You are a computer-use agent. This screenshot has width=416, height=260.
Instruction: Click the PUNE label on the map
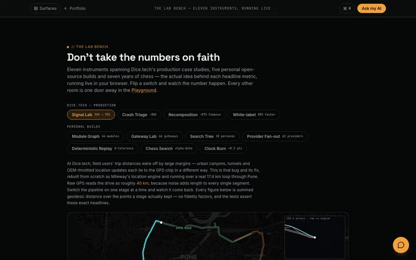[189, 257]
